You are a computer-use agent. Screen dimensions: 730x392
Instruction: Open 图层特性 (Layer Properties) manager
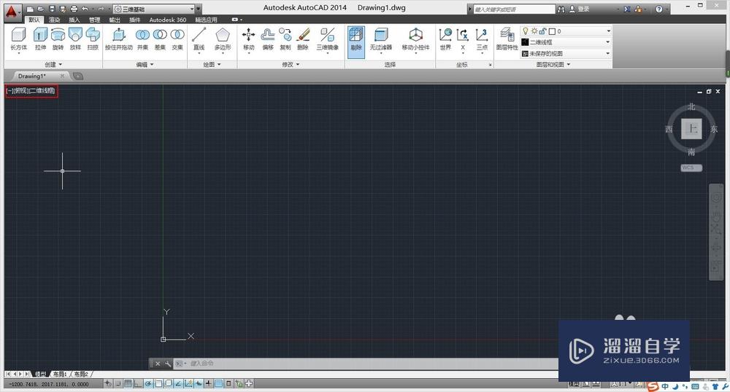(x=507, y=39)
